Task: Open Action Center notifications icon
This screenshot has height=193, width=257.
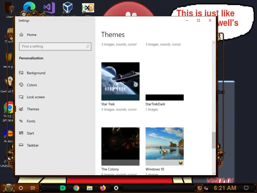Action: coord(246,188)
